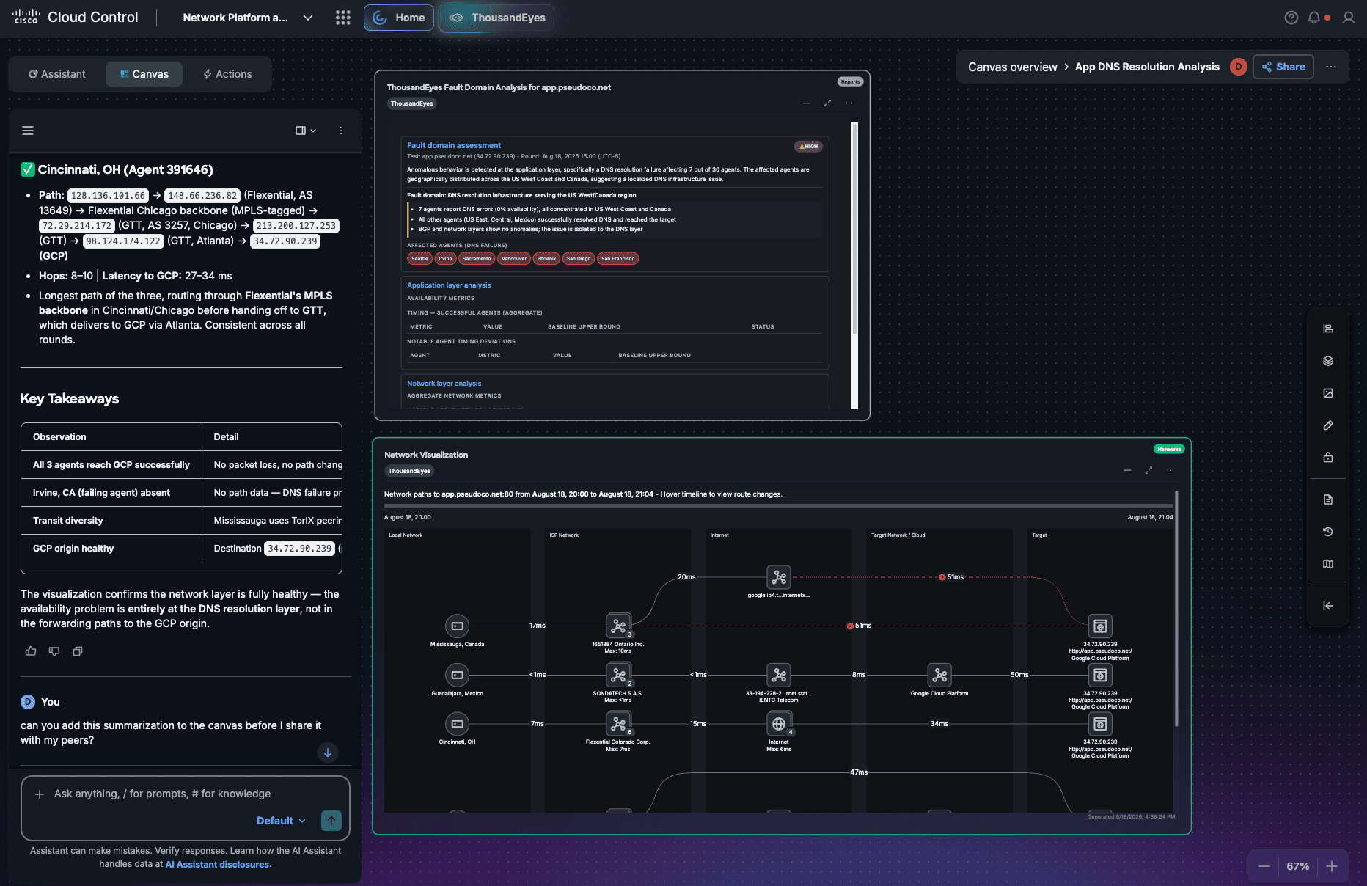This screenshot has width=1367, height=886.
Task: Open assistant panel vertical dots menu
Action: pyautogui.click(x=341, y=131)
